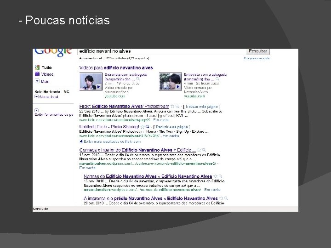The image size is (331, 248).
Task: Expand the Mais dropdown arrow
Action: [x=37, y=81]
